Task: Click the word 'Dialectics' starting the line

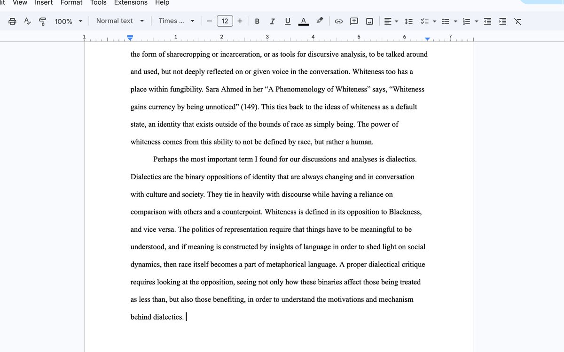Action: [146, 177]
